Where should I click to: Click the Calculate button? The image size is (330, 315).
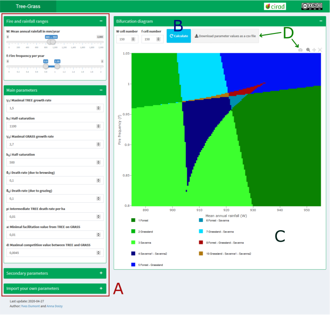click(x=179, y=36)
